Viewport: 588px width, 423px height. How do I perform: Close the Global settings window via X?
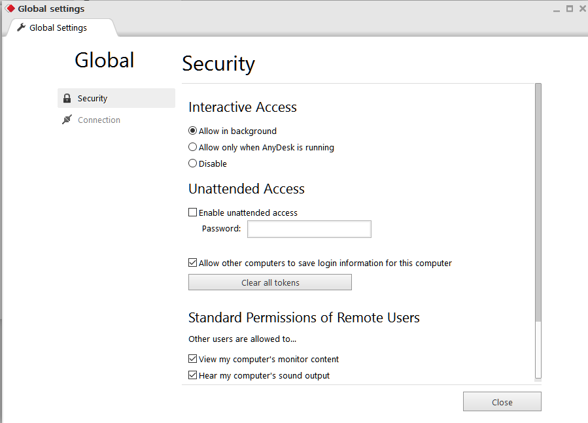click(x=583, y=8)
